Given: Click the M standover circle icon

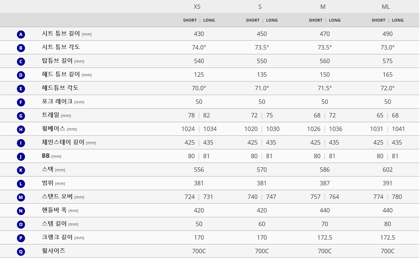Looking at the screenshot, I should click(x=21, y=197).
